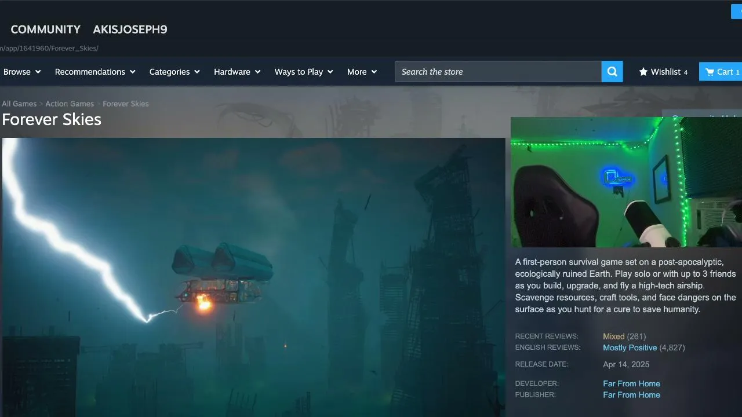Click the game description paragraph
742x417 pixels.
point(625,286)
